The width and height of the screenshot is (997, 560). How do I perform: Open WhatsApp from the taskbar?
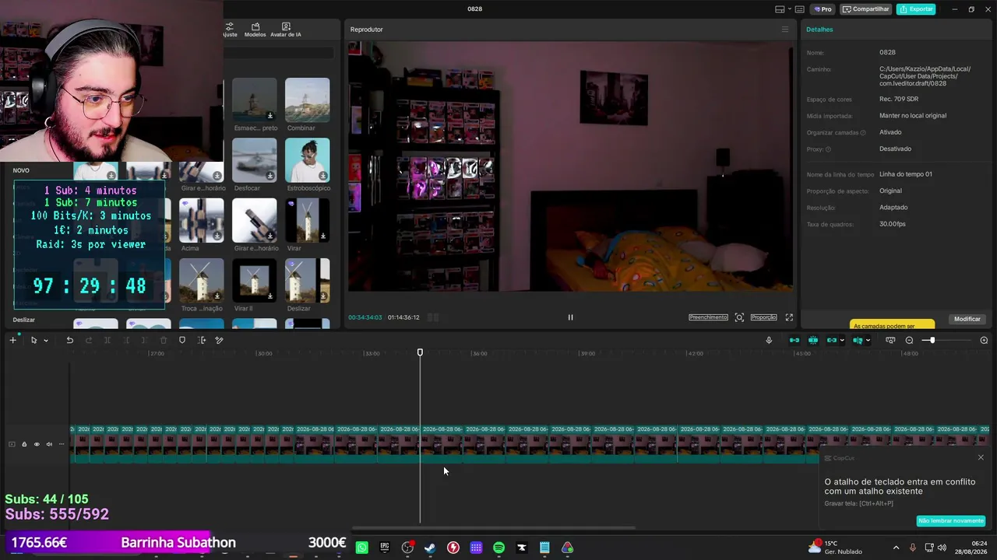(x=361, y=548)
